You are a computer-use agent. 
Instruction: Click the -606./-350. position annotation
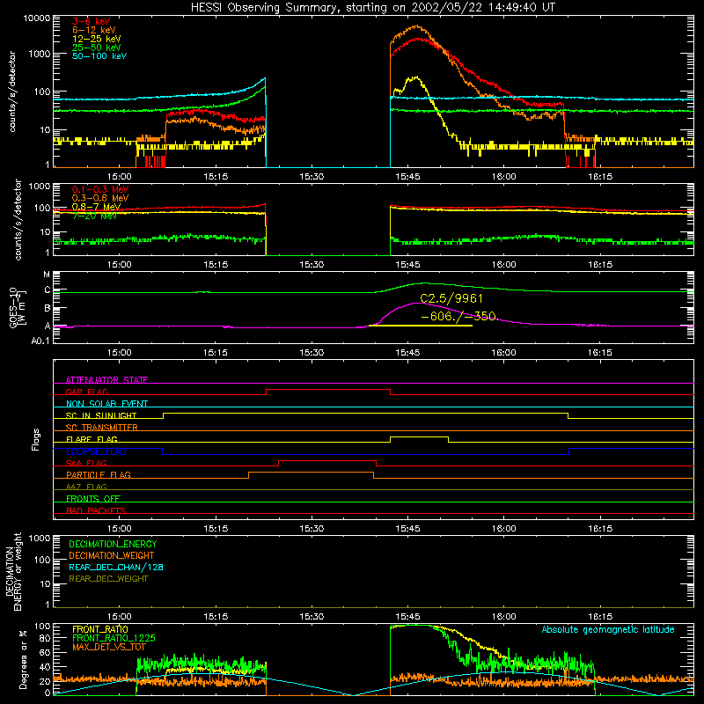click(x=458, y=316)
